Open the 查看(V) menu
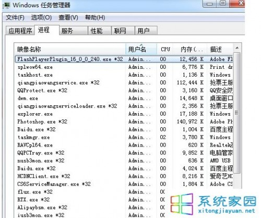Screen dimensions: 261x218 68,17
